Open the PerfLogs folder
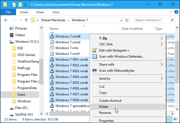 tap(21, 68)
